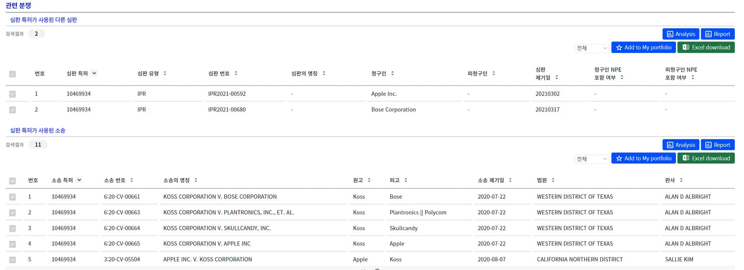Open the 심판 특허가 사용된 다른 심판 section heading
This screenshot has height=270, width=744.
coord(44,20)
